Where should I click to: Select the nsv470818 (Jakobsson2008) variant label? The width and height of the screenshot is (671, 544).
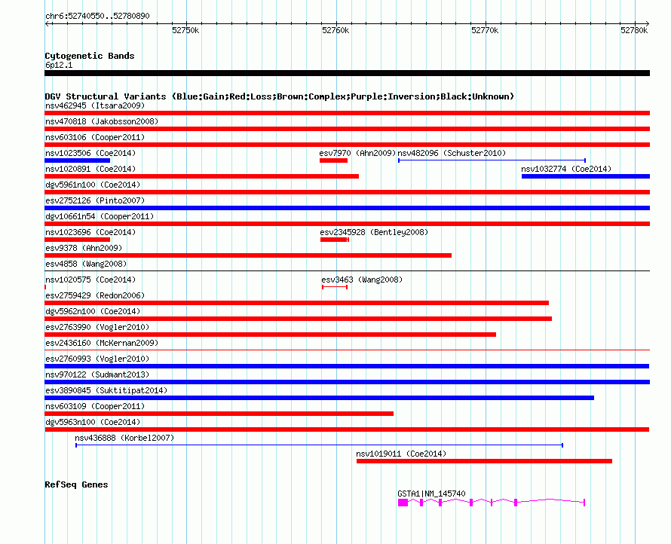tap(102, 121)
